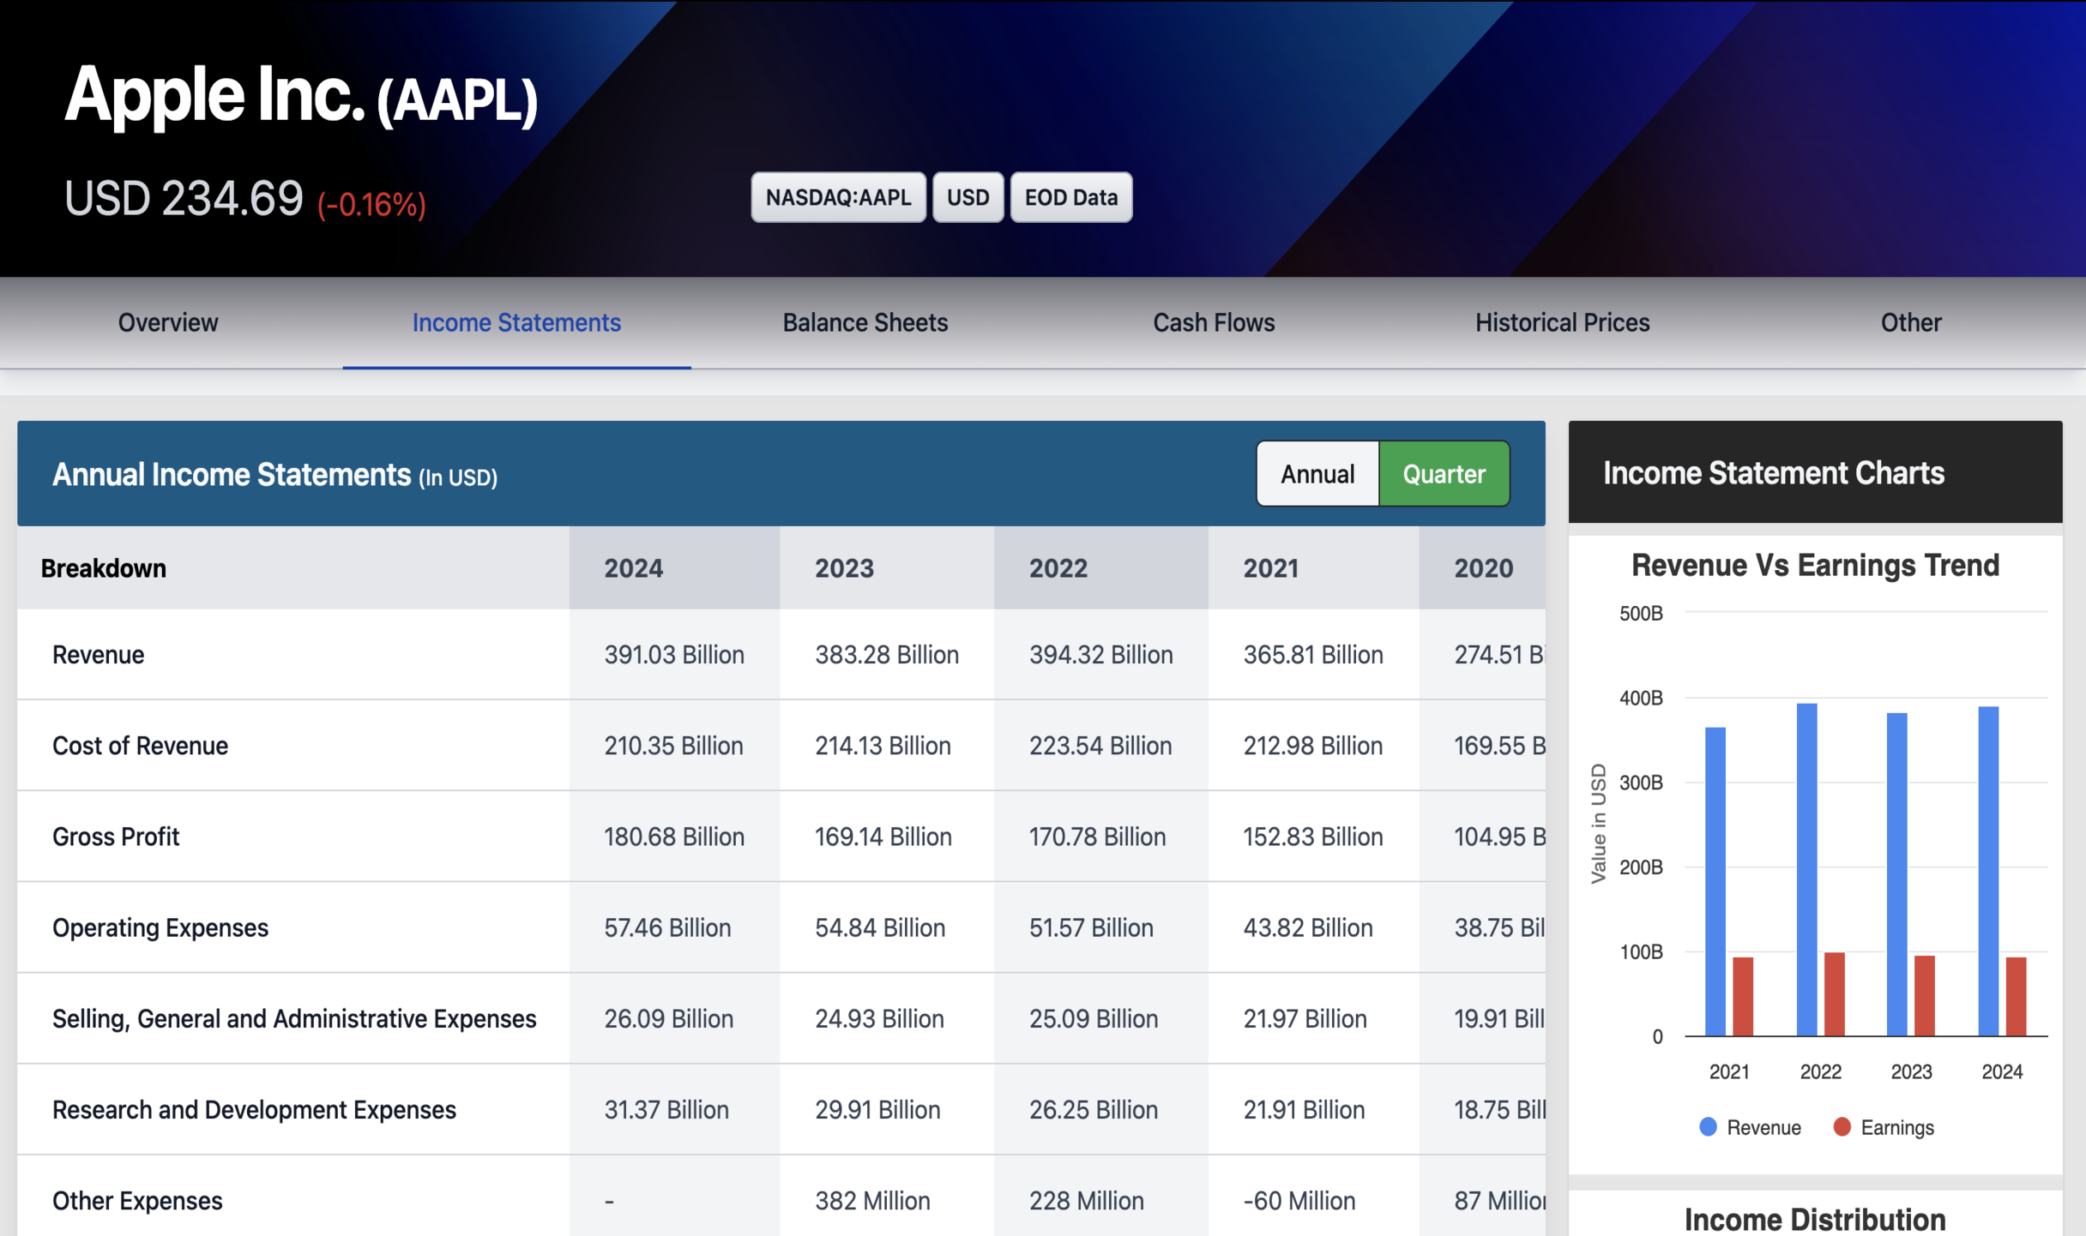This screenshot has width=2086, height=1236.
Task: Select the Cost of Revenue row label
Action: click(141, 746)
